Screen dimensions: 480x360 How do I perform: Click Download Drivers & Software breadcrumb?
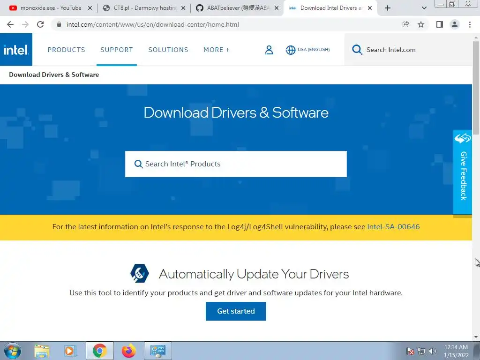[x=54, y=75]
